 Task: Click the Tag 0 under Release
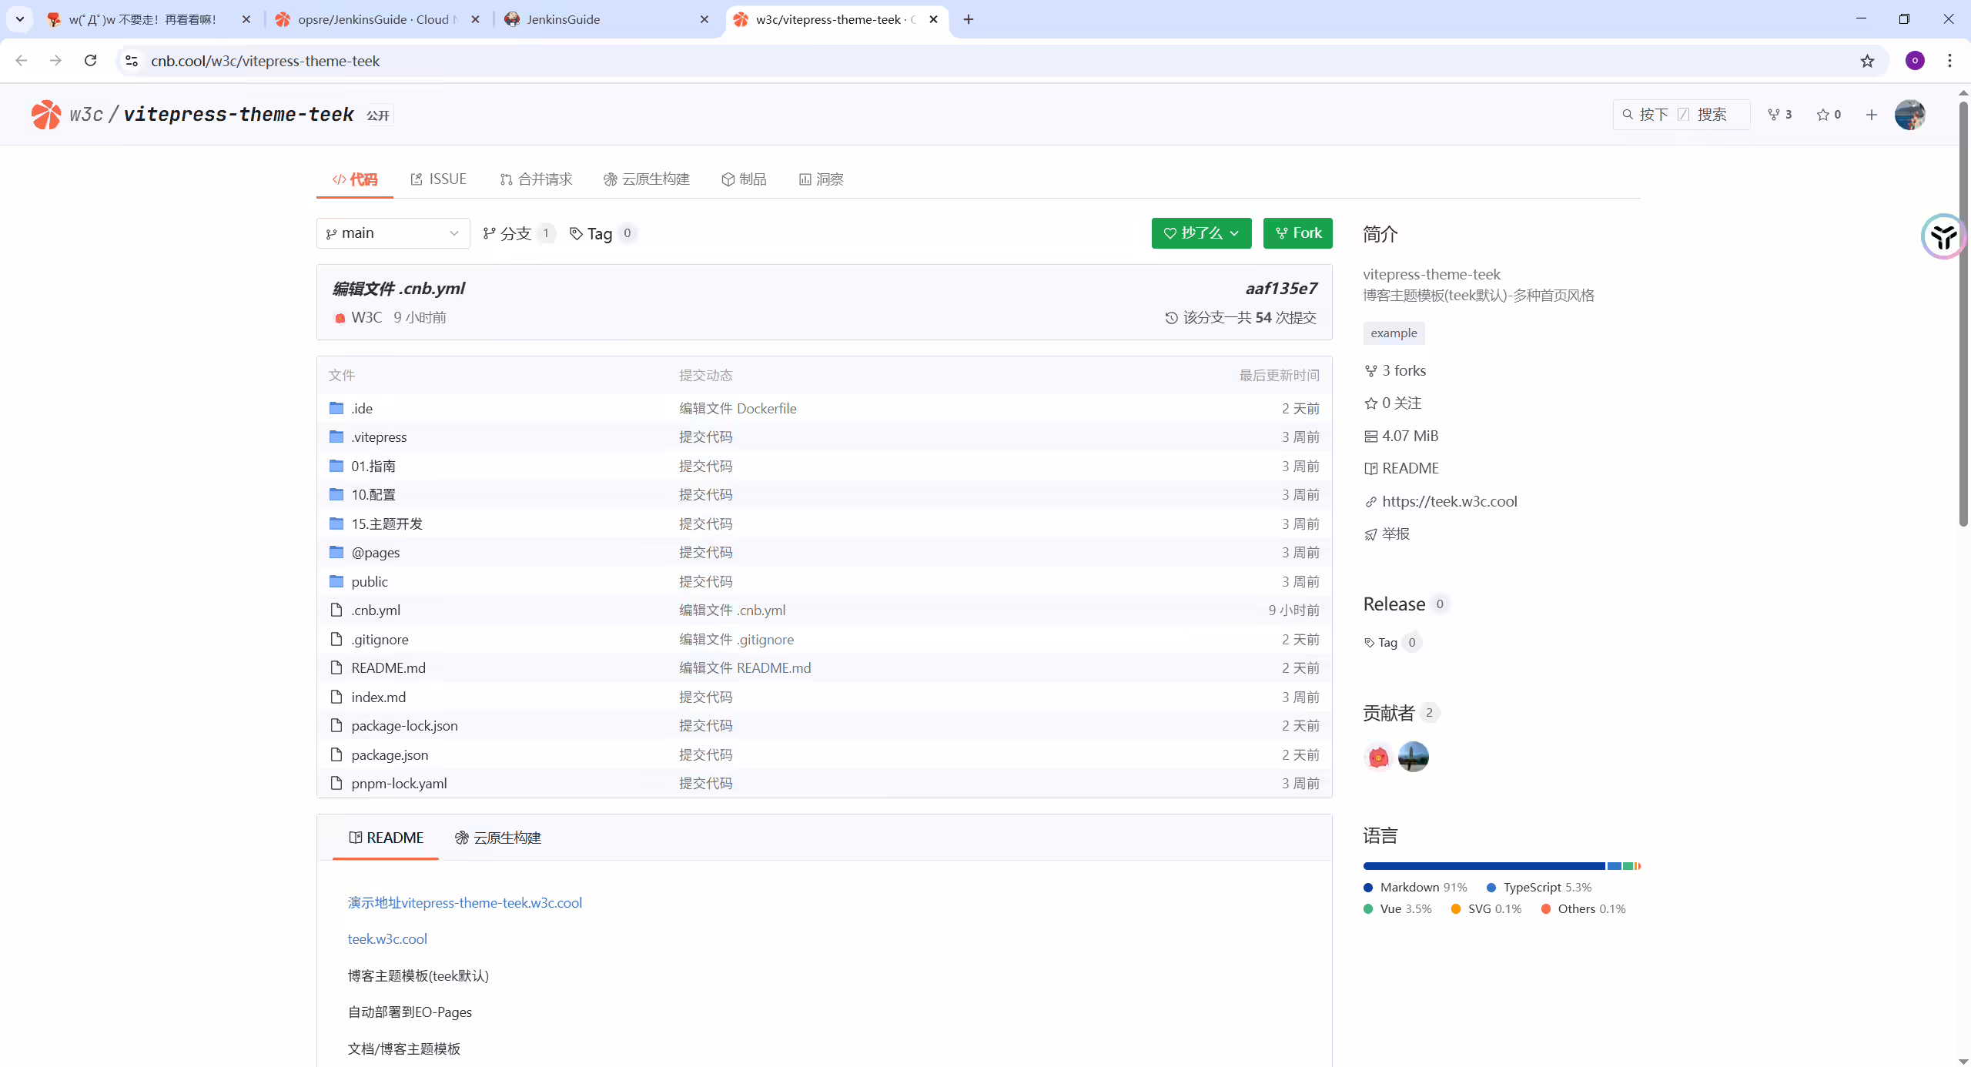1392,643
